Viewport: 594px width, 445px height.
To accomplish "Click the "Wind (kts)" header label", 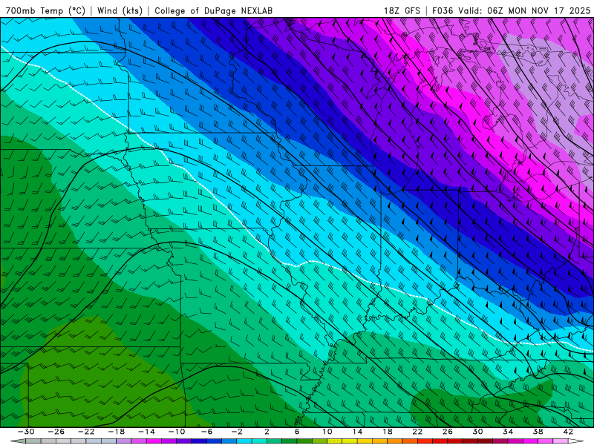I will (x=120, y=10).
